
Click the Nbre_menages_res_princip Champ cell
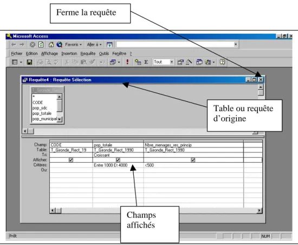coord(193,145)
